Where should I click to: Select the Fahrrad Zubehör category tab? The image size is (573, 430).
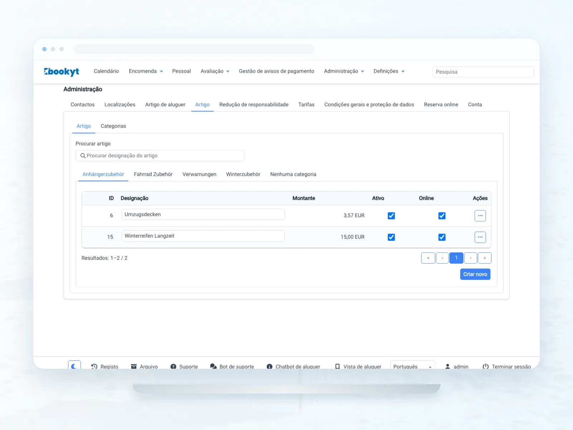click(153, 174)
